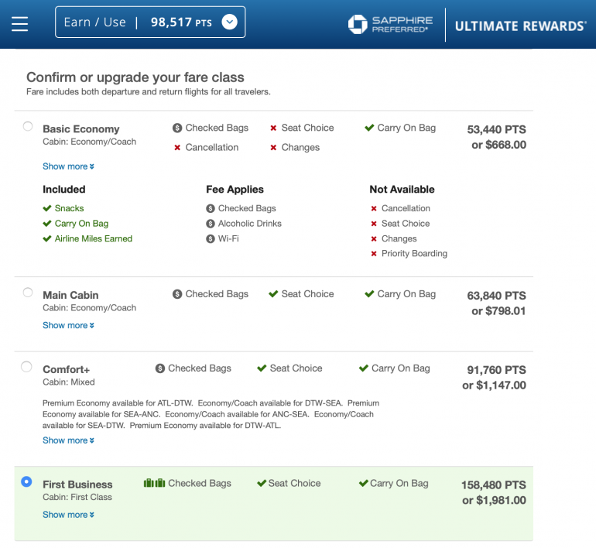Click Basic Economy Checked Bags fee icon

(x=177, y=128)
